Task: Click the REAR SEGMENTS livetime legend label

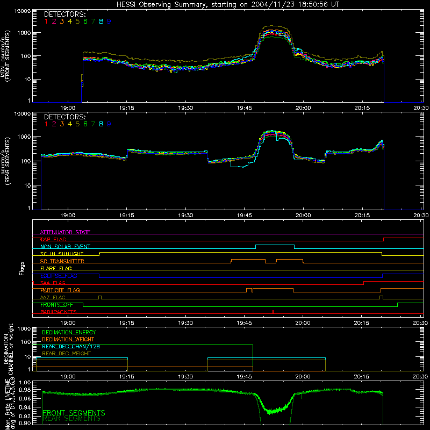Action: pyautogui.click(x=71, y=419)
